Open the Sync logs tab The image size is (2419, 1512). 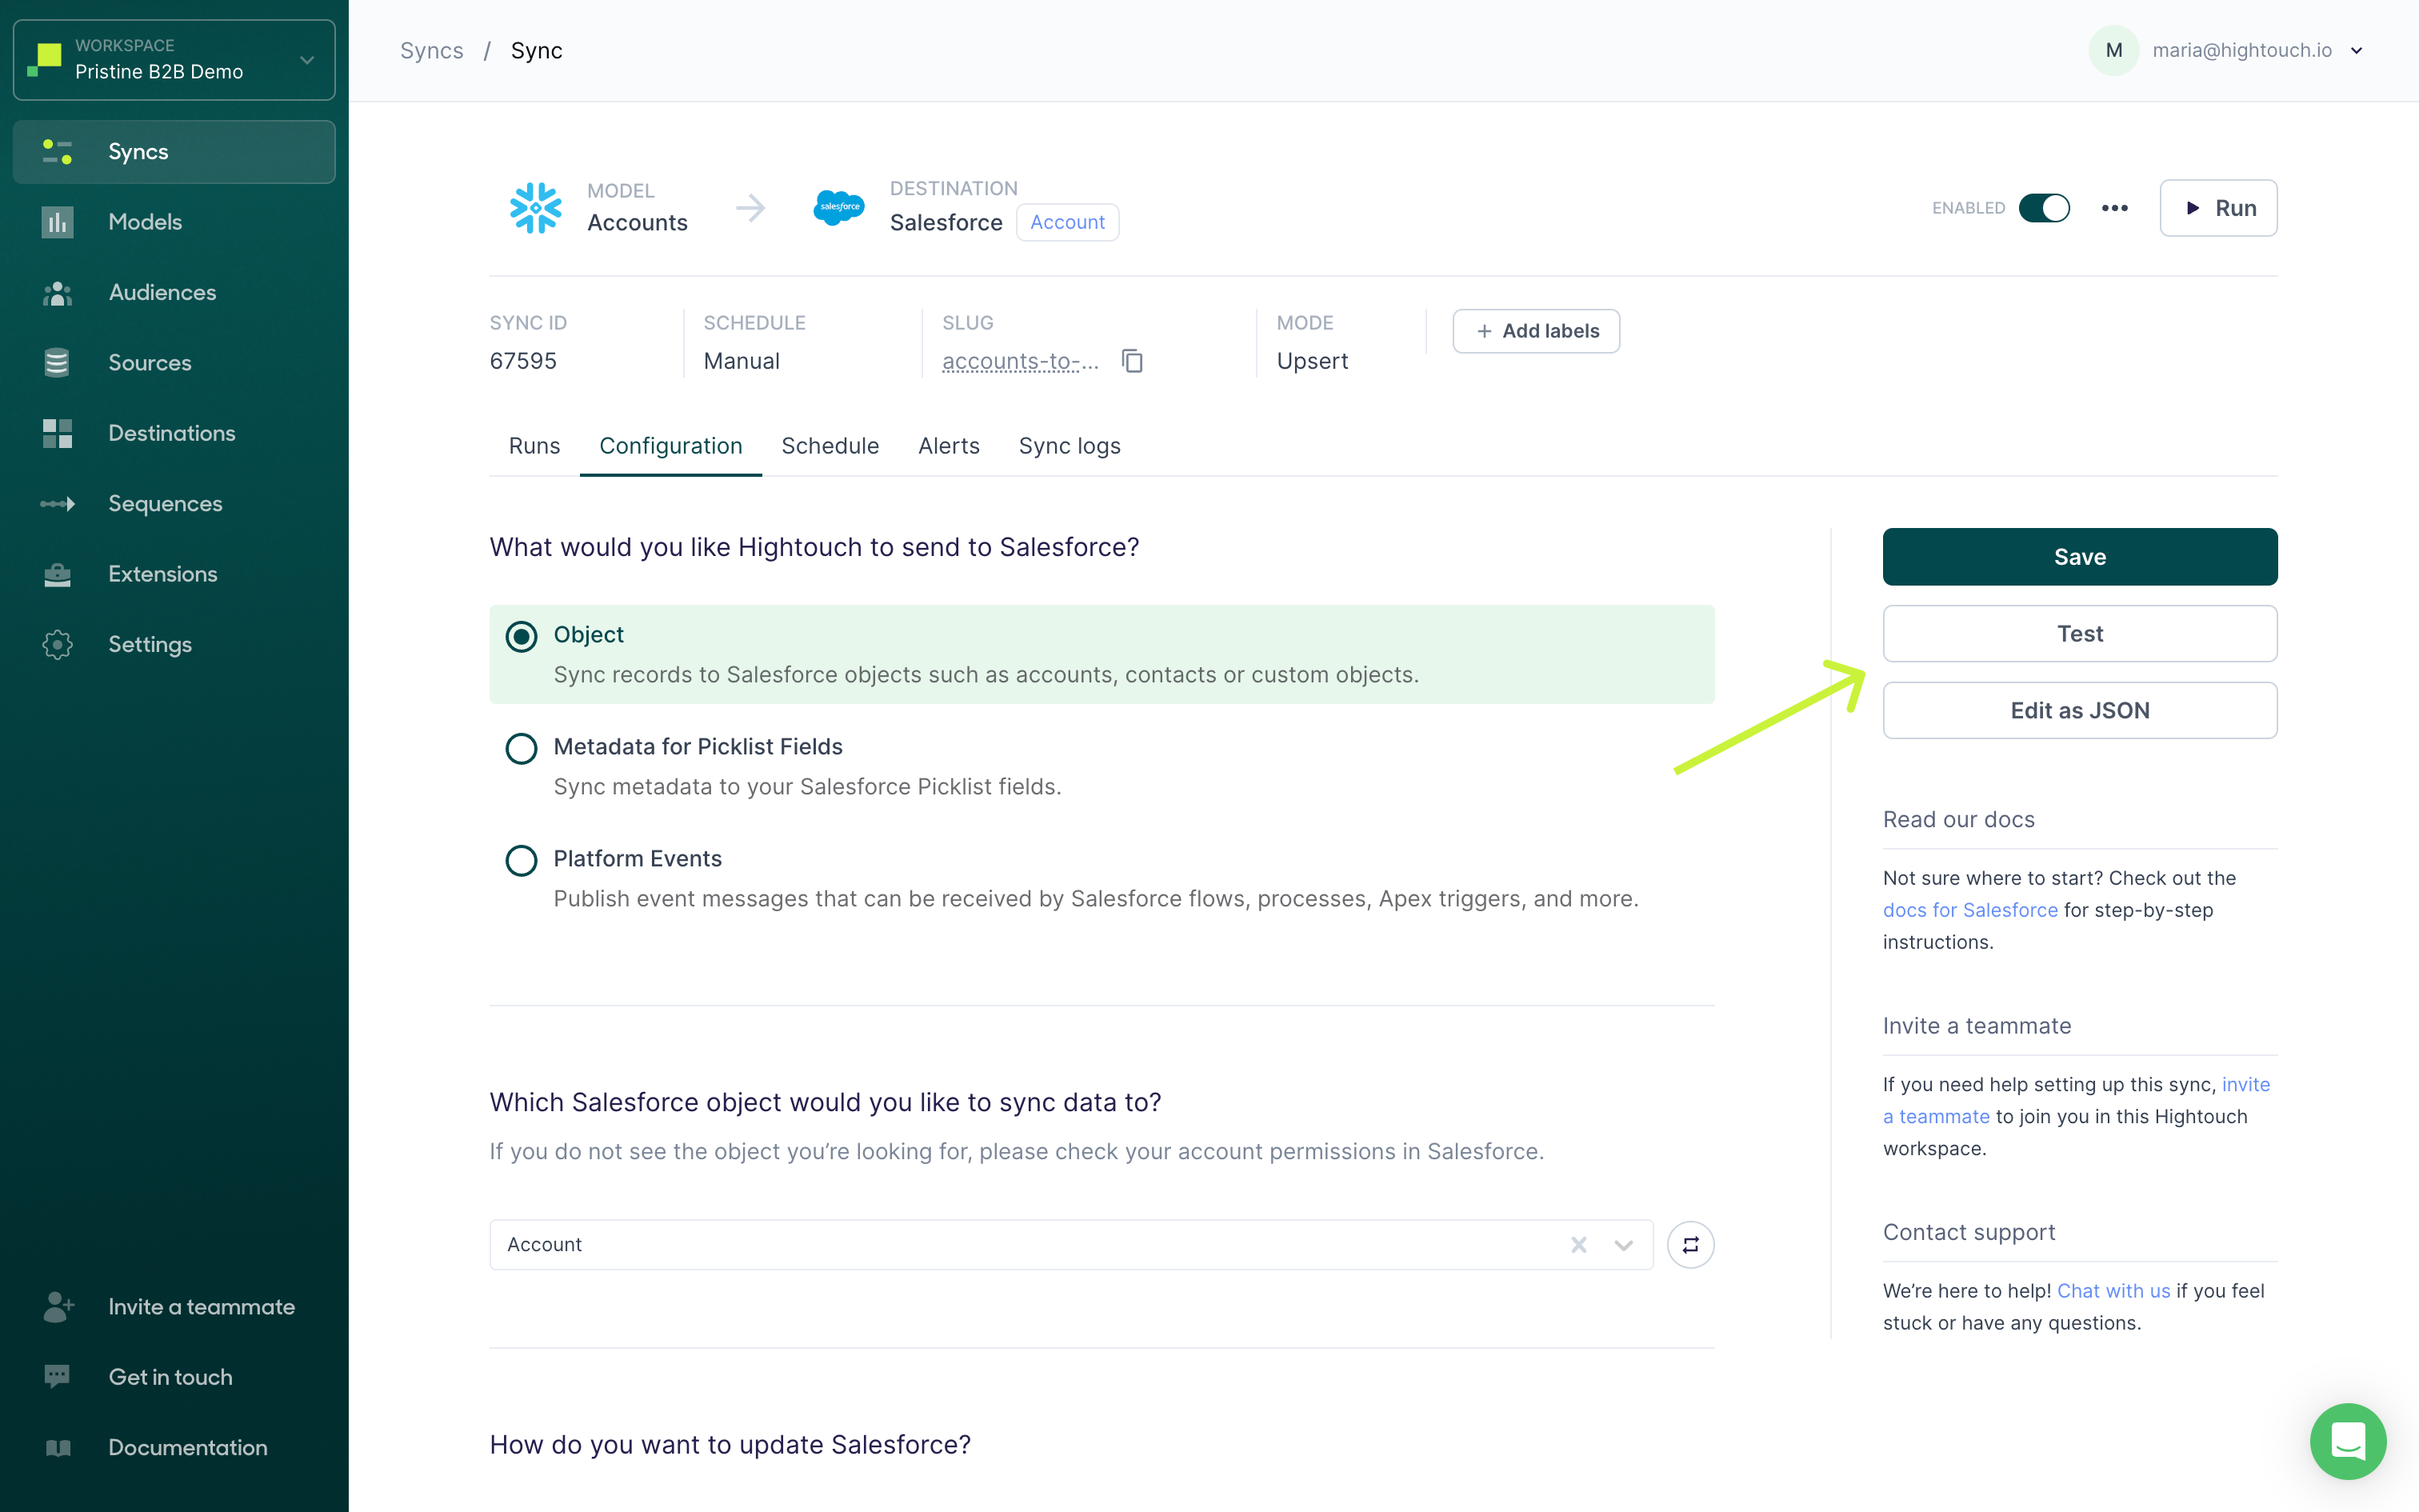1070,446
